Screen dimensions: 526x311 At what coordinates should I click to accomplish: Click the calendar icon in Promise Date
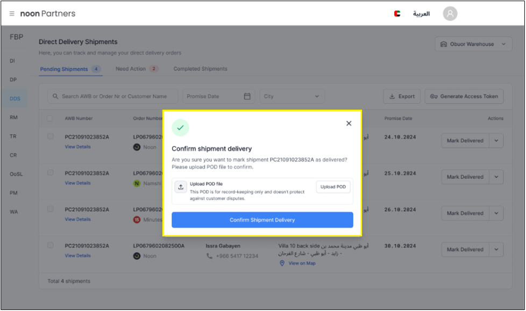pos(247,97)
